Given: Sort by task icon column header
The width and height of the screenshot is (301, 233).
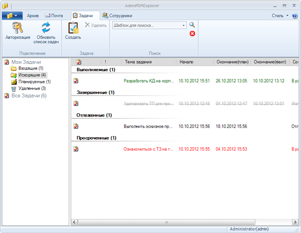Looking at the screenshot, I should click(79, 62).
